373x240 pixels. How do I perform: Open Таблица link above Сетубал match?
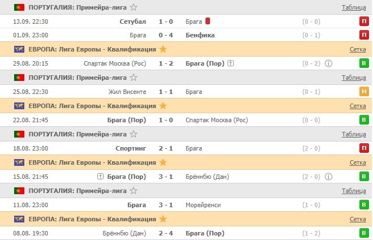pyautogui.click(x=354, y=7)
